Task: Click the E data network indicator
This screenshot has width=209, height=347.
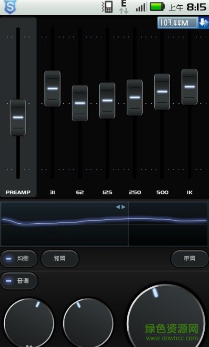Action: [x=124, y=7]
